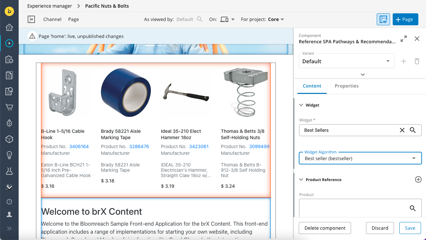
Task: Open the Variant Default dropdown
Action: (x=346, y=61)
